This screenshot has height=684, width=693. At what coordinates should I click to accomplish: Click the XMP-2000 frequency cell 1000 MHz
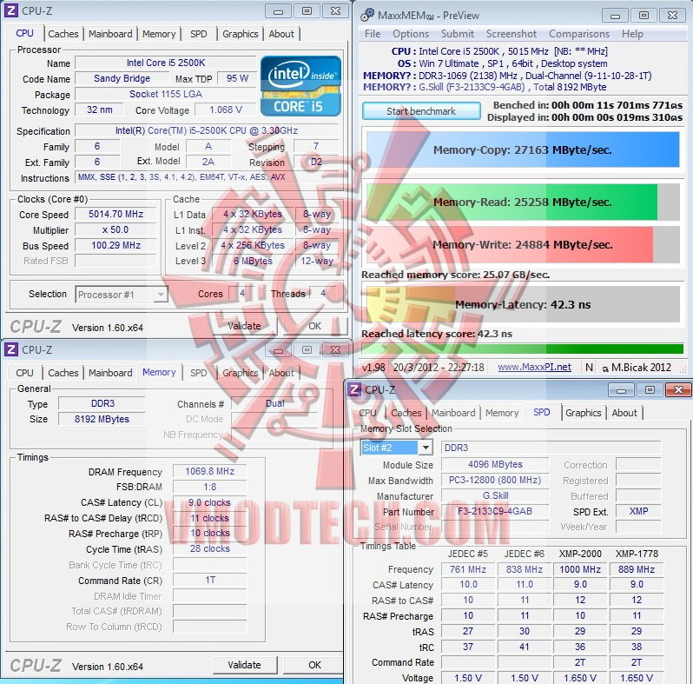[x=580, y=569]
